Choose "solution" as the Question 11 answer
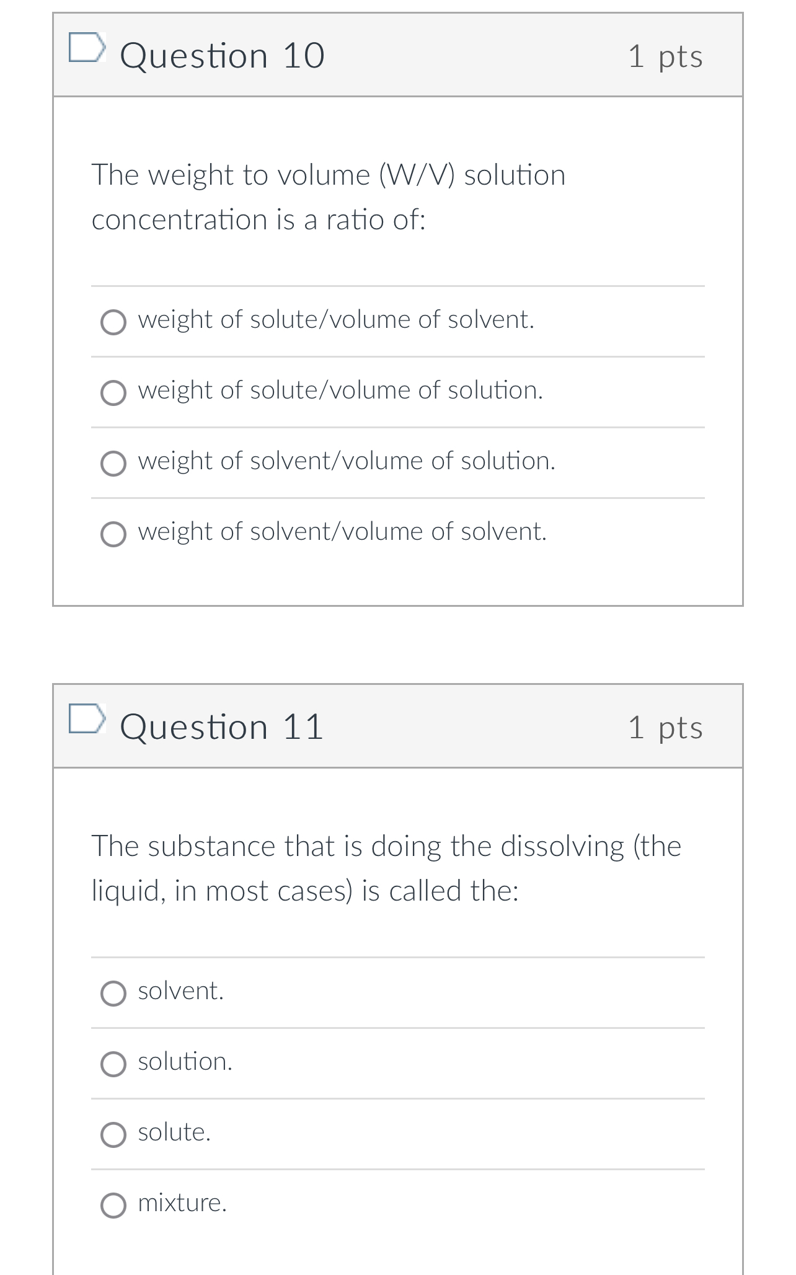The height and width of the screenshot is (1275, 796). pos(115,1064)
